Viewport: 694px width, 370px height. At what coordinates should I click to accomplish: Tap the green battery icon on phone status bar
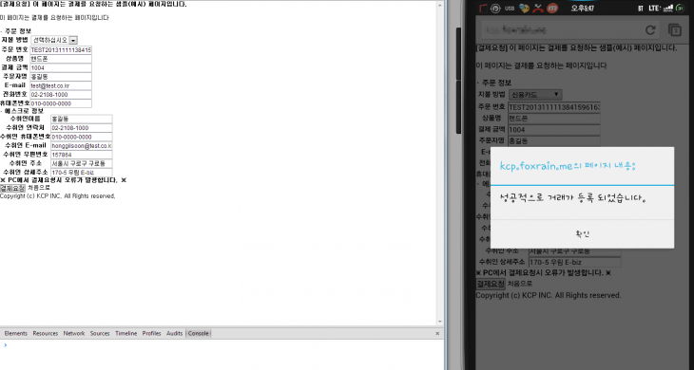click(681, 8)
